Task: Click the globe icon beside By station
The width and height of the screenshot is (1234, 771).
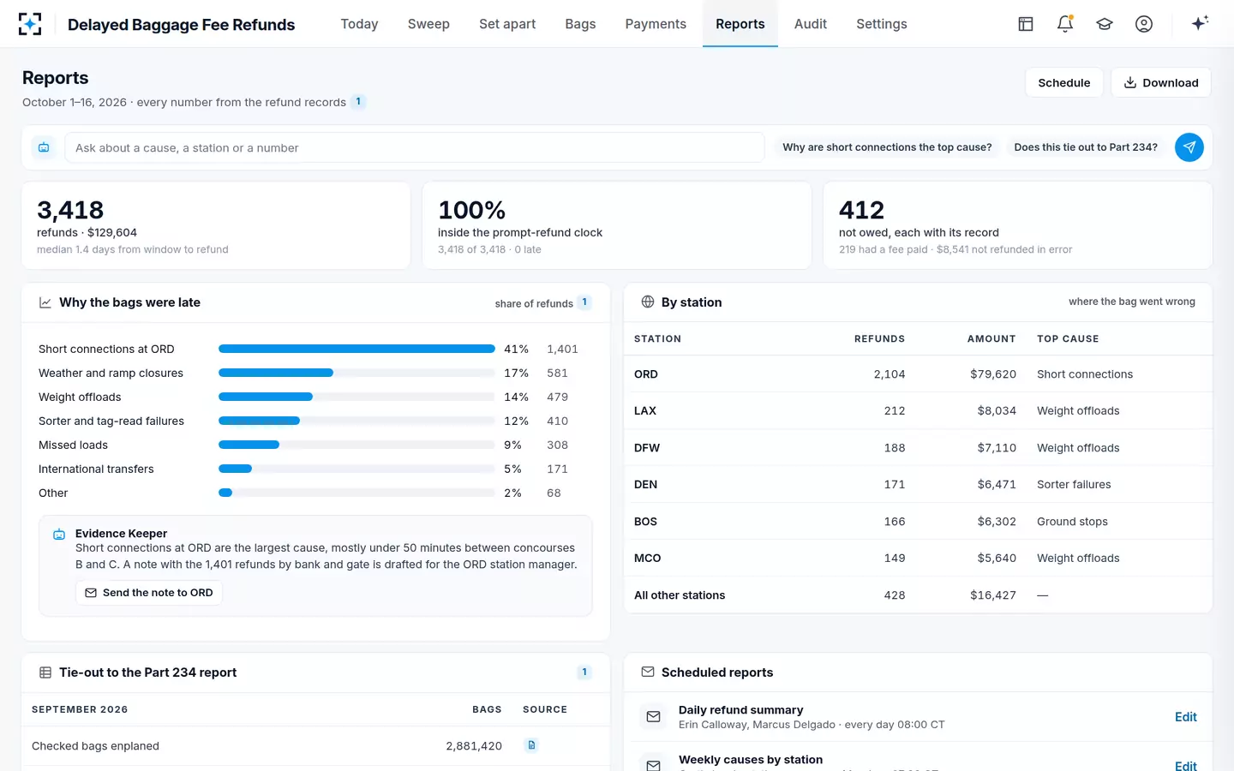Action: coord(648,302)
